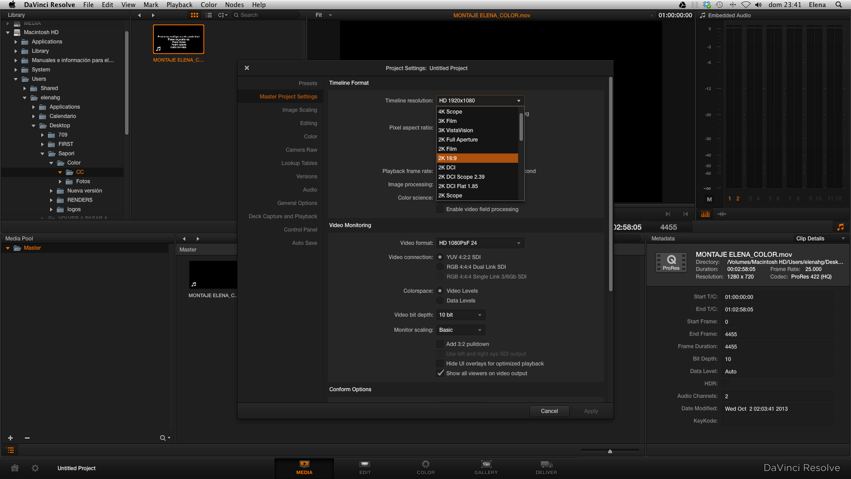Remove bin with minus icon
The width and height of the screenshot is (851, 479).
click(27, 438)
